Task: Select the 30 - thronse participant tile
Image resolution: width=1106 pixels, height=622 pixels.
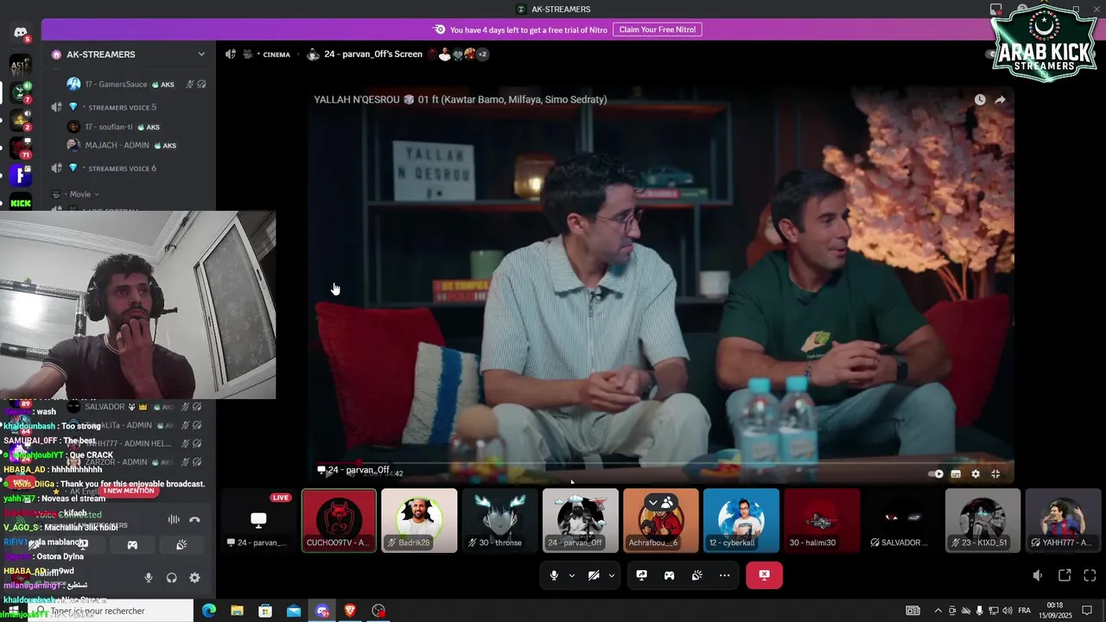Action: click(499, 520)
